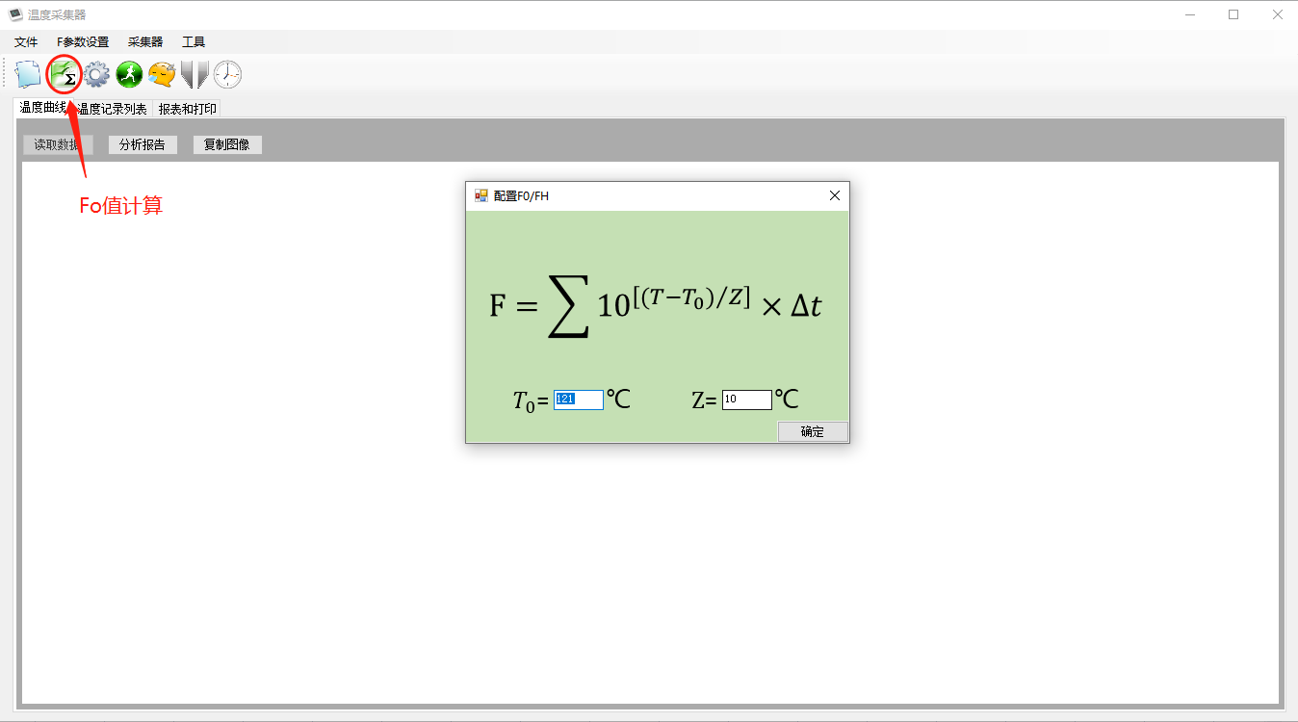Click the gray double-marker toolbar icon
The image size is (1298, 722).
[195, 74]
